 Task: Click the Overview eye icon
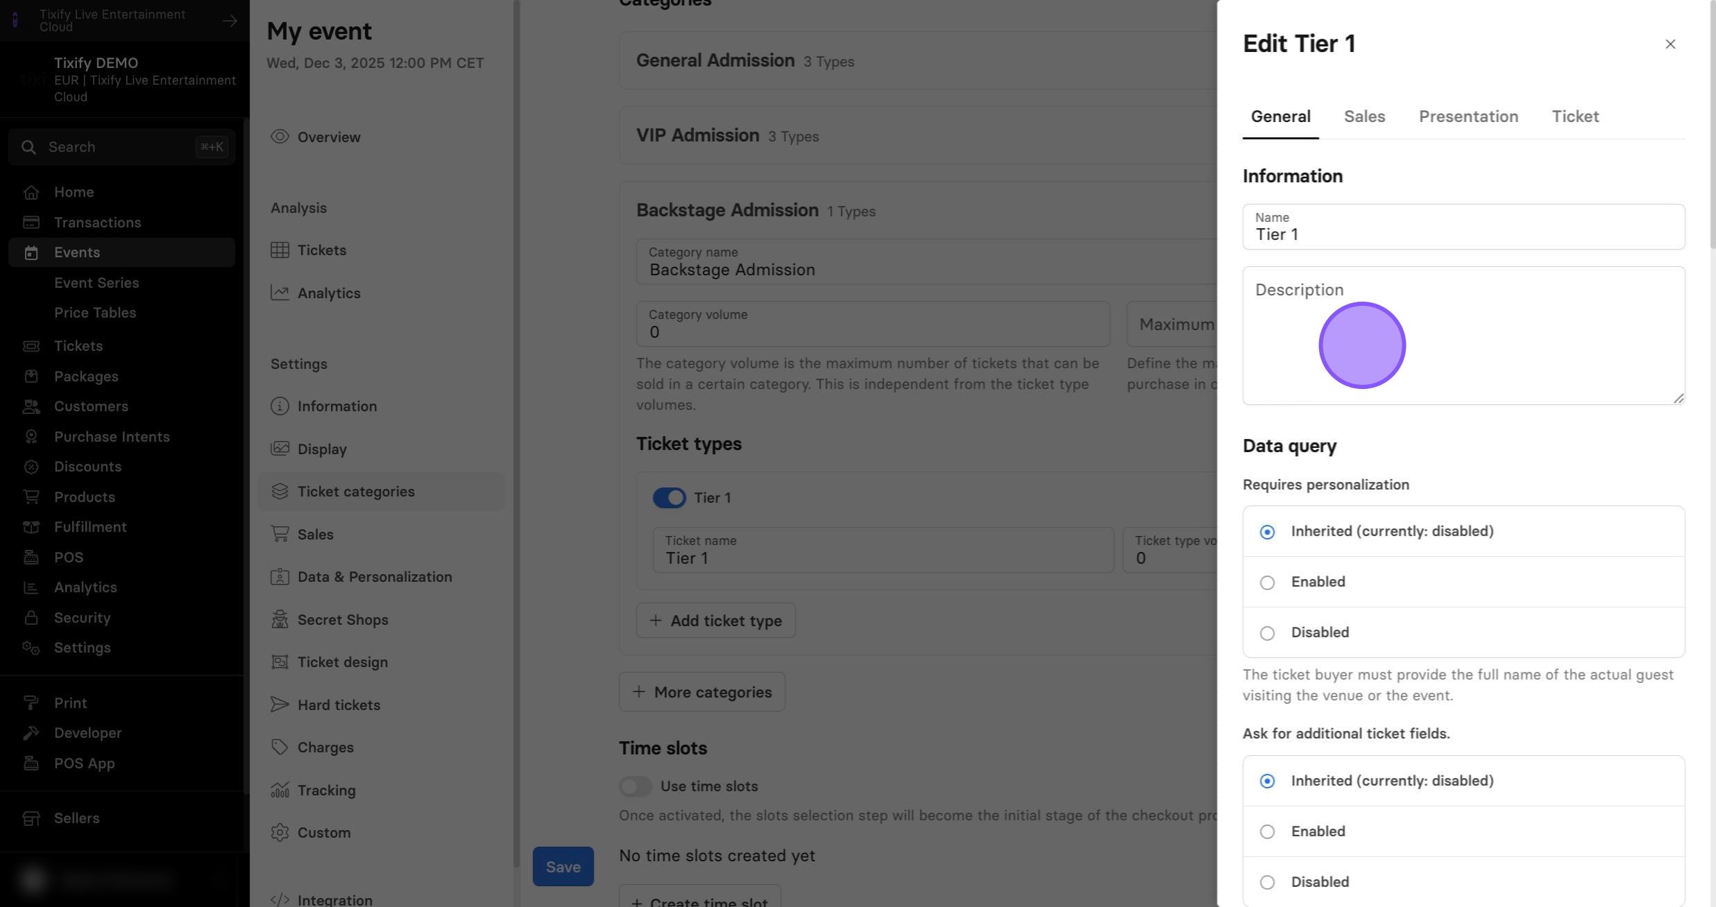pyautogui.click(x=280, y=137)
